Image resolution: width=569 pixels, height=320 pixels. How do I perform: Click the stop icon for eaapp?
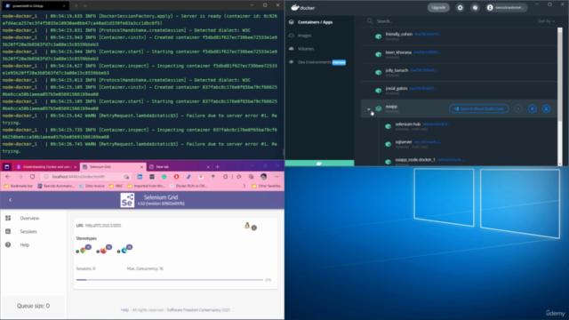coord(533,108)
